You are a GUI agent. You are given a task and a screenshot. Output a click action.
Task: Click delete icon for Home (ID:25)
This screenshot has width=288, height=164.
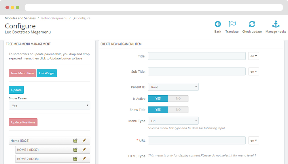tap(75, 140)
